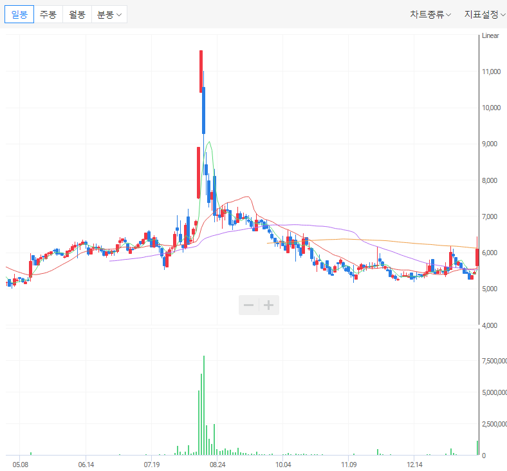Select the 일봉 daily chart tab
This screenshot has height=471, width=507.
(19, 14)
